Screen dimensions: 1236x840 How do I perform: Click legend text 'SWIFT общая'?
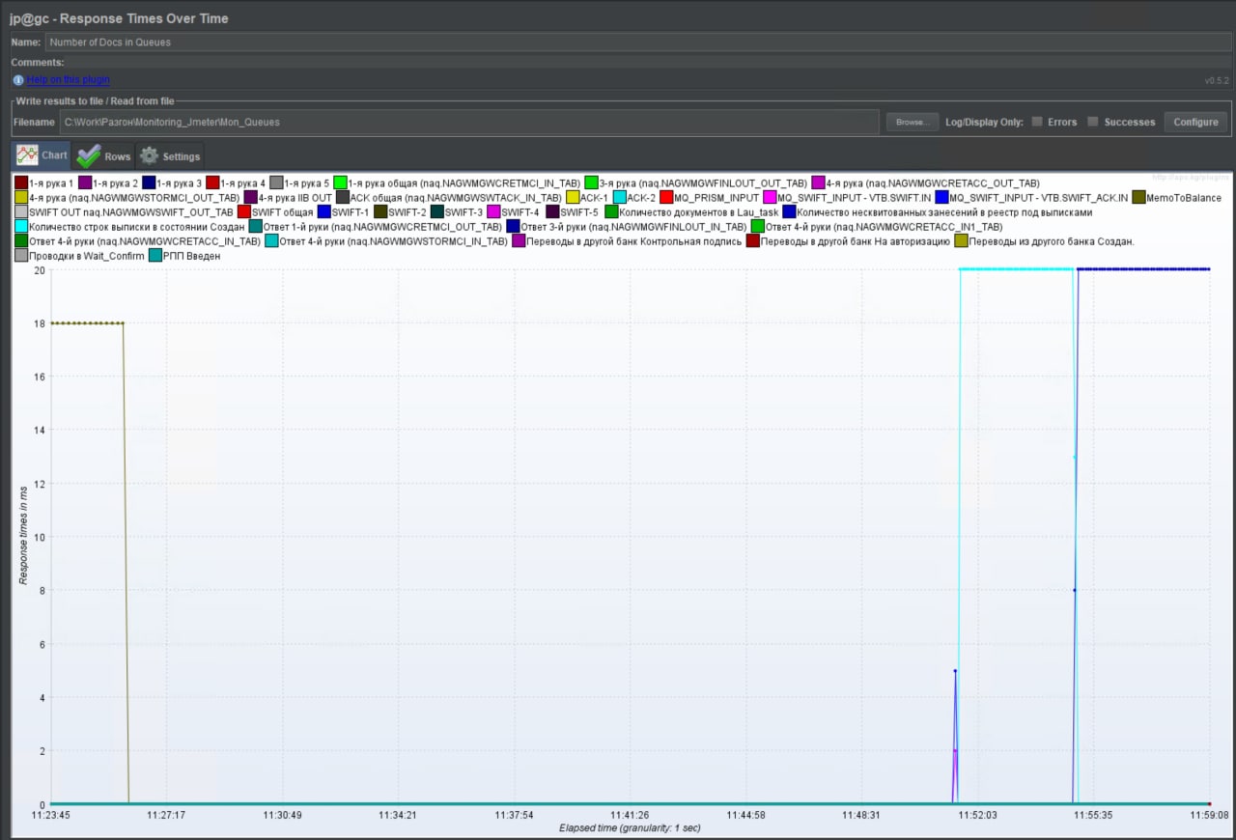[x=283, y=212]
